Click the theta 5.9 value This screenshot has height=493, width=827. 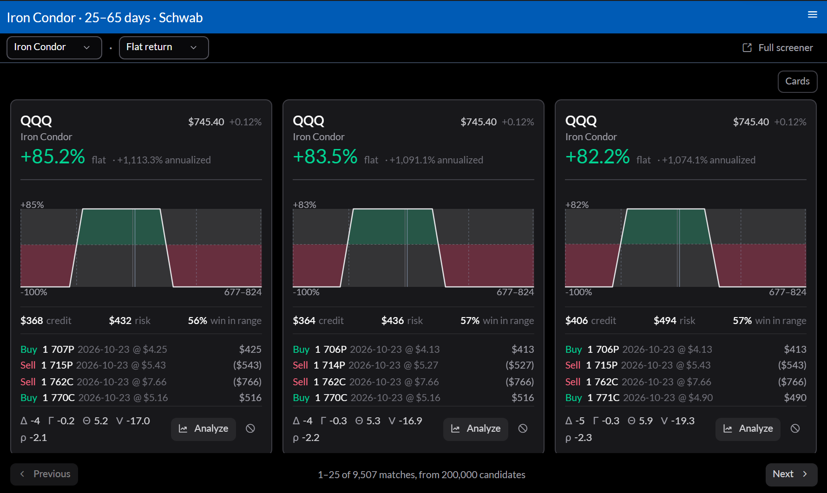(640, 421)
